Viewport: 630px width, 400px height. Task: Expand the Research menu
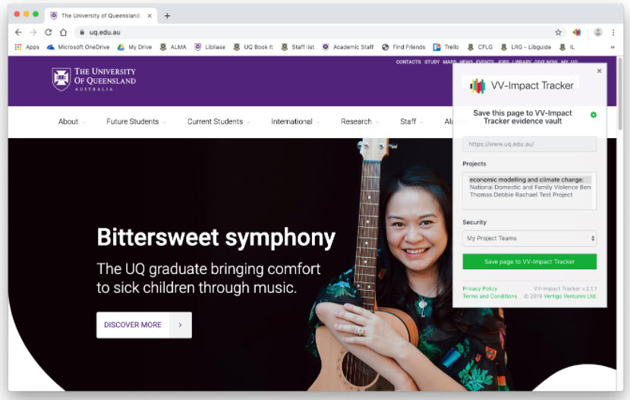tap(360, 121)
